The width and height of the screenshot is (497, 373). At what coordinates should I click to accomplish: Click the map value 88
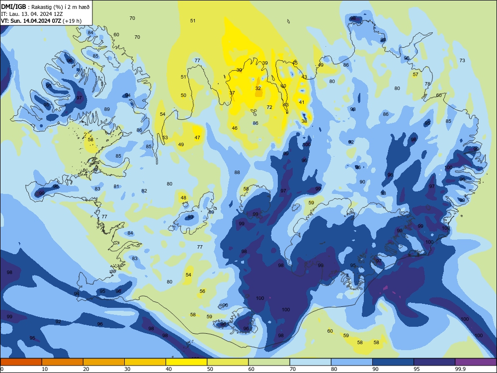[x=237, y=173]
